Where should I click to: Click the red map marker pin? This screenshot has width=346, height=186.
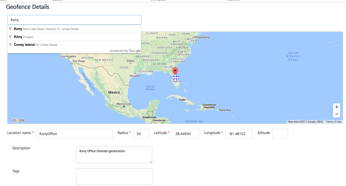coord(175,71)
